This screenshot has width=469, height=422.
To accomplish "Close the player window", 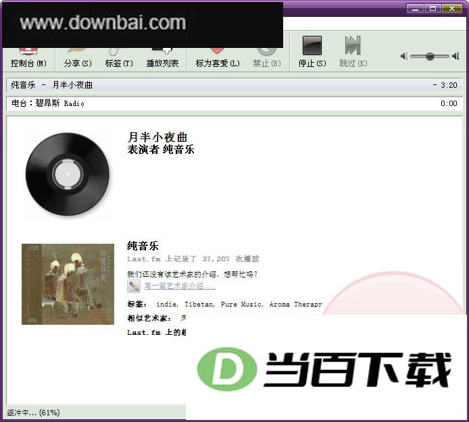I will point(452,9).
